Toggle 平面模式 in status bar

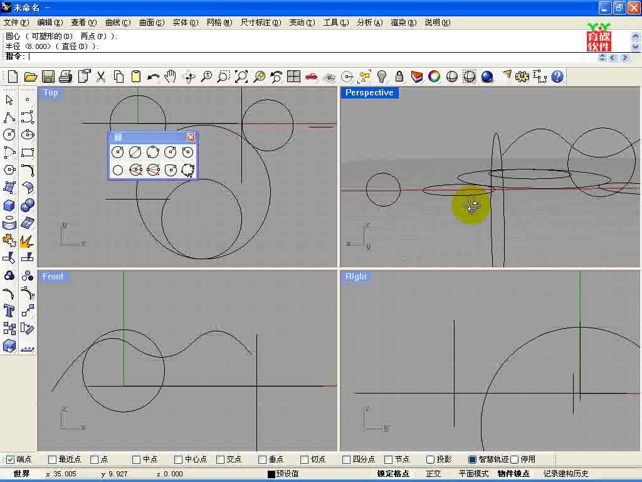click(473, 474)
